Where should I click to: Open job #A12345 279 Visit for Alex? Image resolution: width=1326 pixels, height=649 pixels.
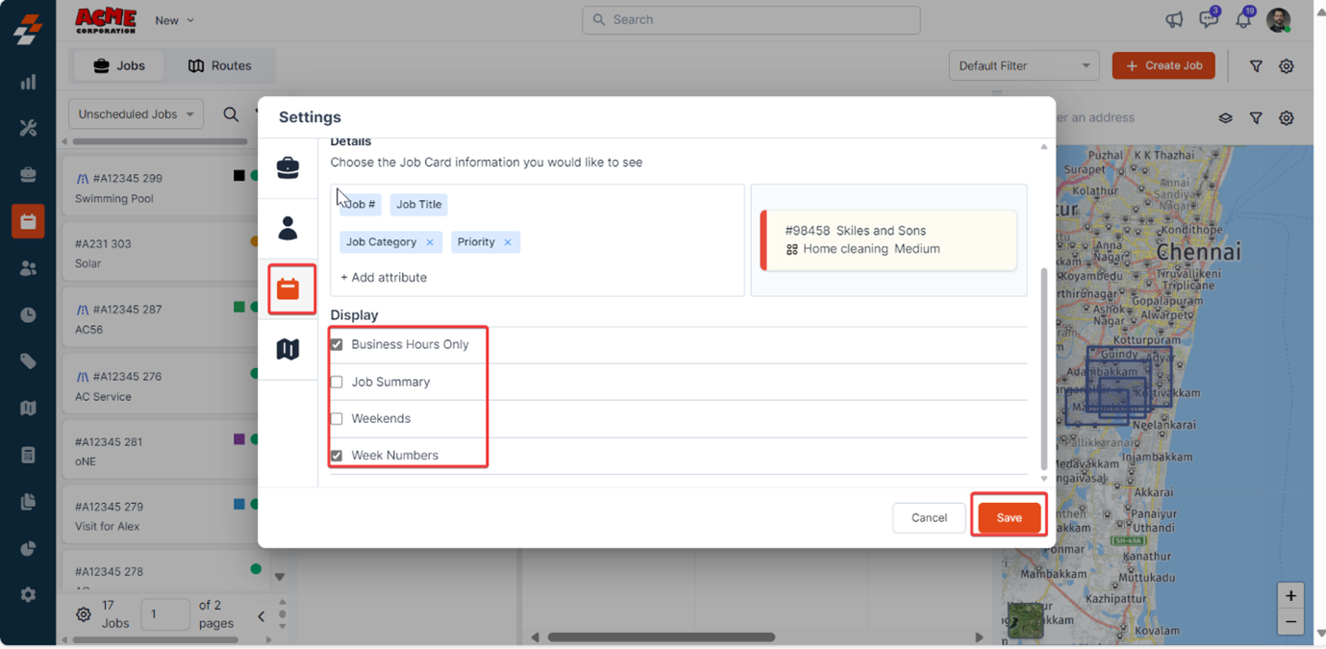coord(161,515)
